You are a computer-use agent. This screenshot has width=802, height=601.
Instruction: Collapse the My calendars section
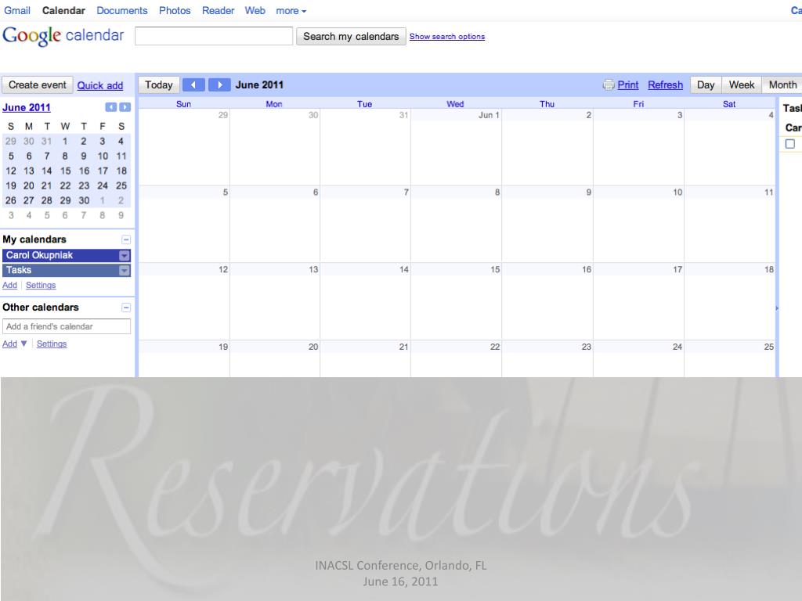(x=126, y=239)
